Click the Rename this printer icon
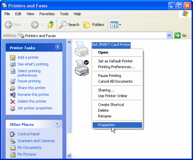The image size is (193, 160). [x=13, y=95]
